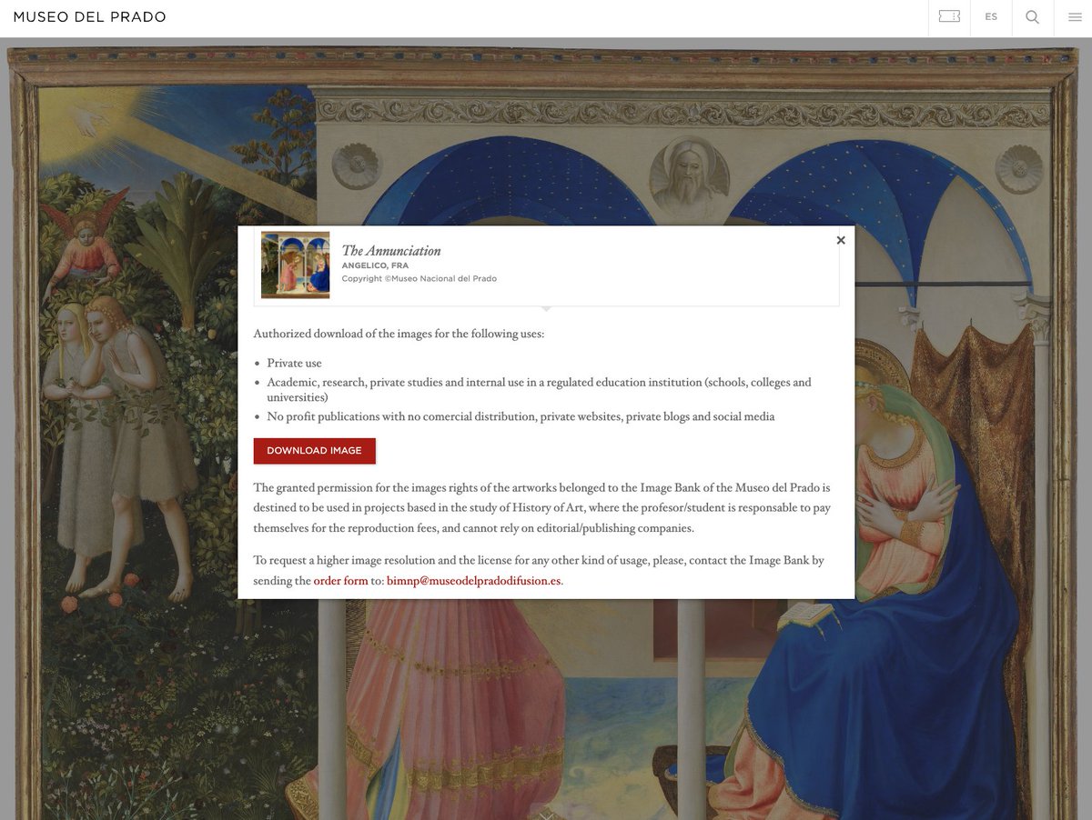1092x820 pixels.
Task: Switch language to ES
Action: (x=991, y=16)
